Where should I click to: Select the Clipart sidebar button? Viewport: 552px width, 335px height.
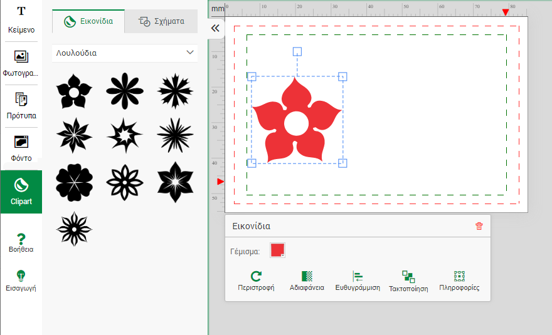[21, 192]
